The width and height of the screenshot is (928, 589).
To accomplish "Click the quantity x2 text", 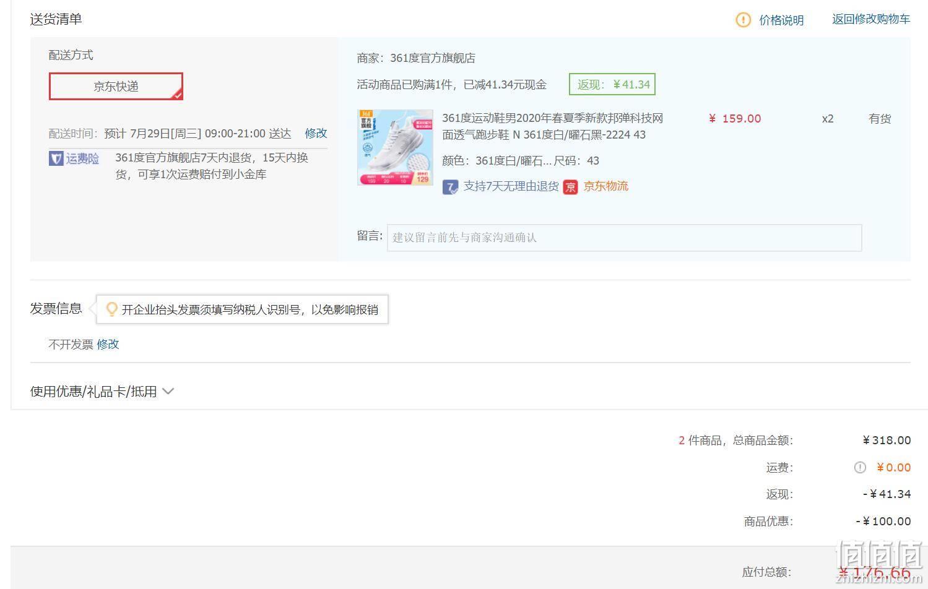I will pos(828,118).
